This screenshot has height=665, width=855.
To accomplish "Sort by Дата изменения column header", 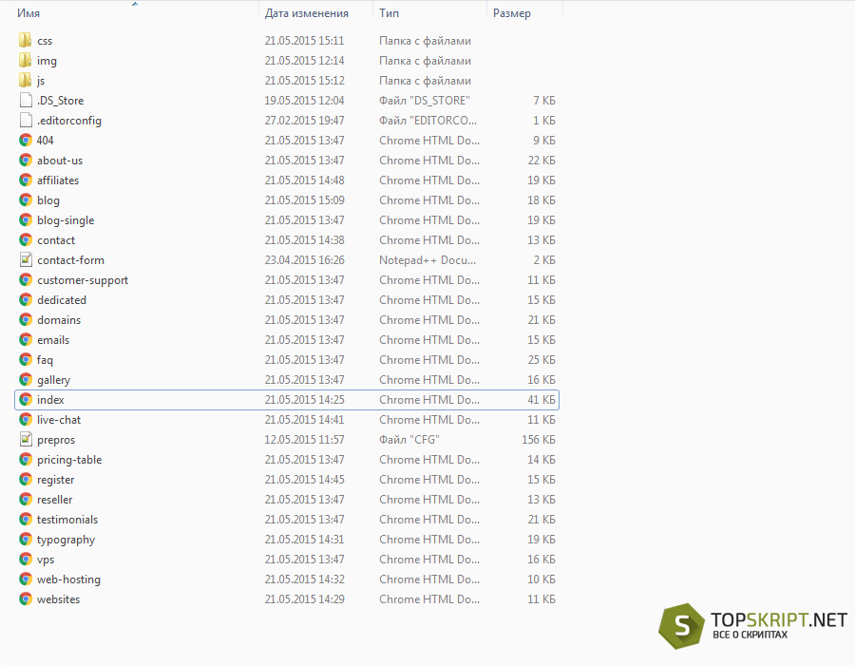I will (307, 13).
